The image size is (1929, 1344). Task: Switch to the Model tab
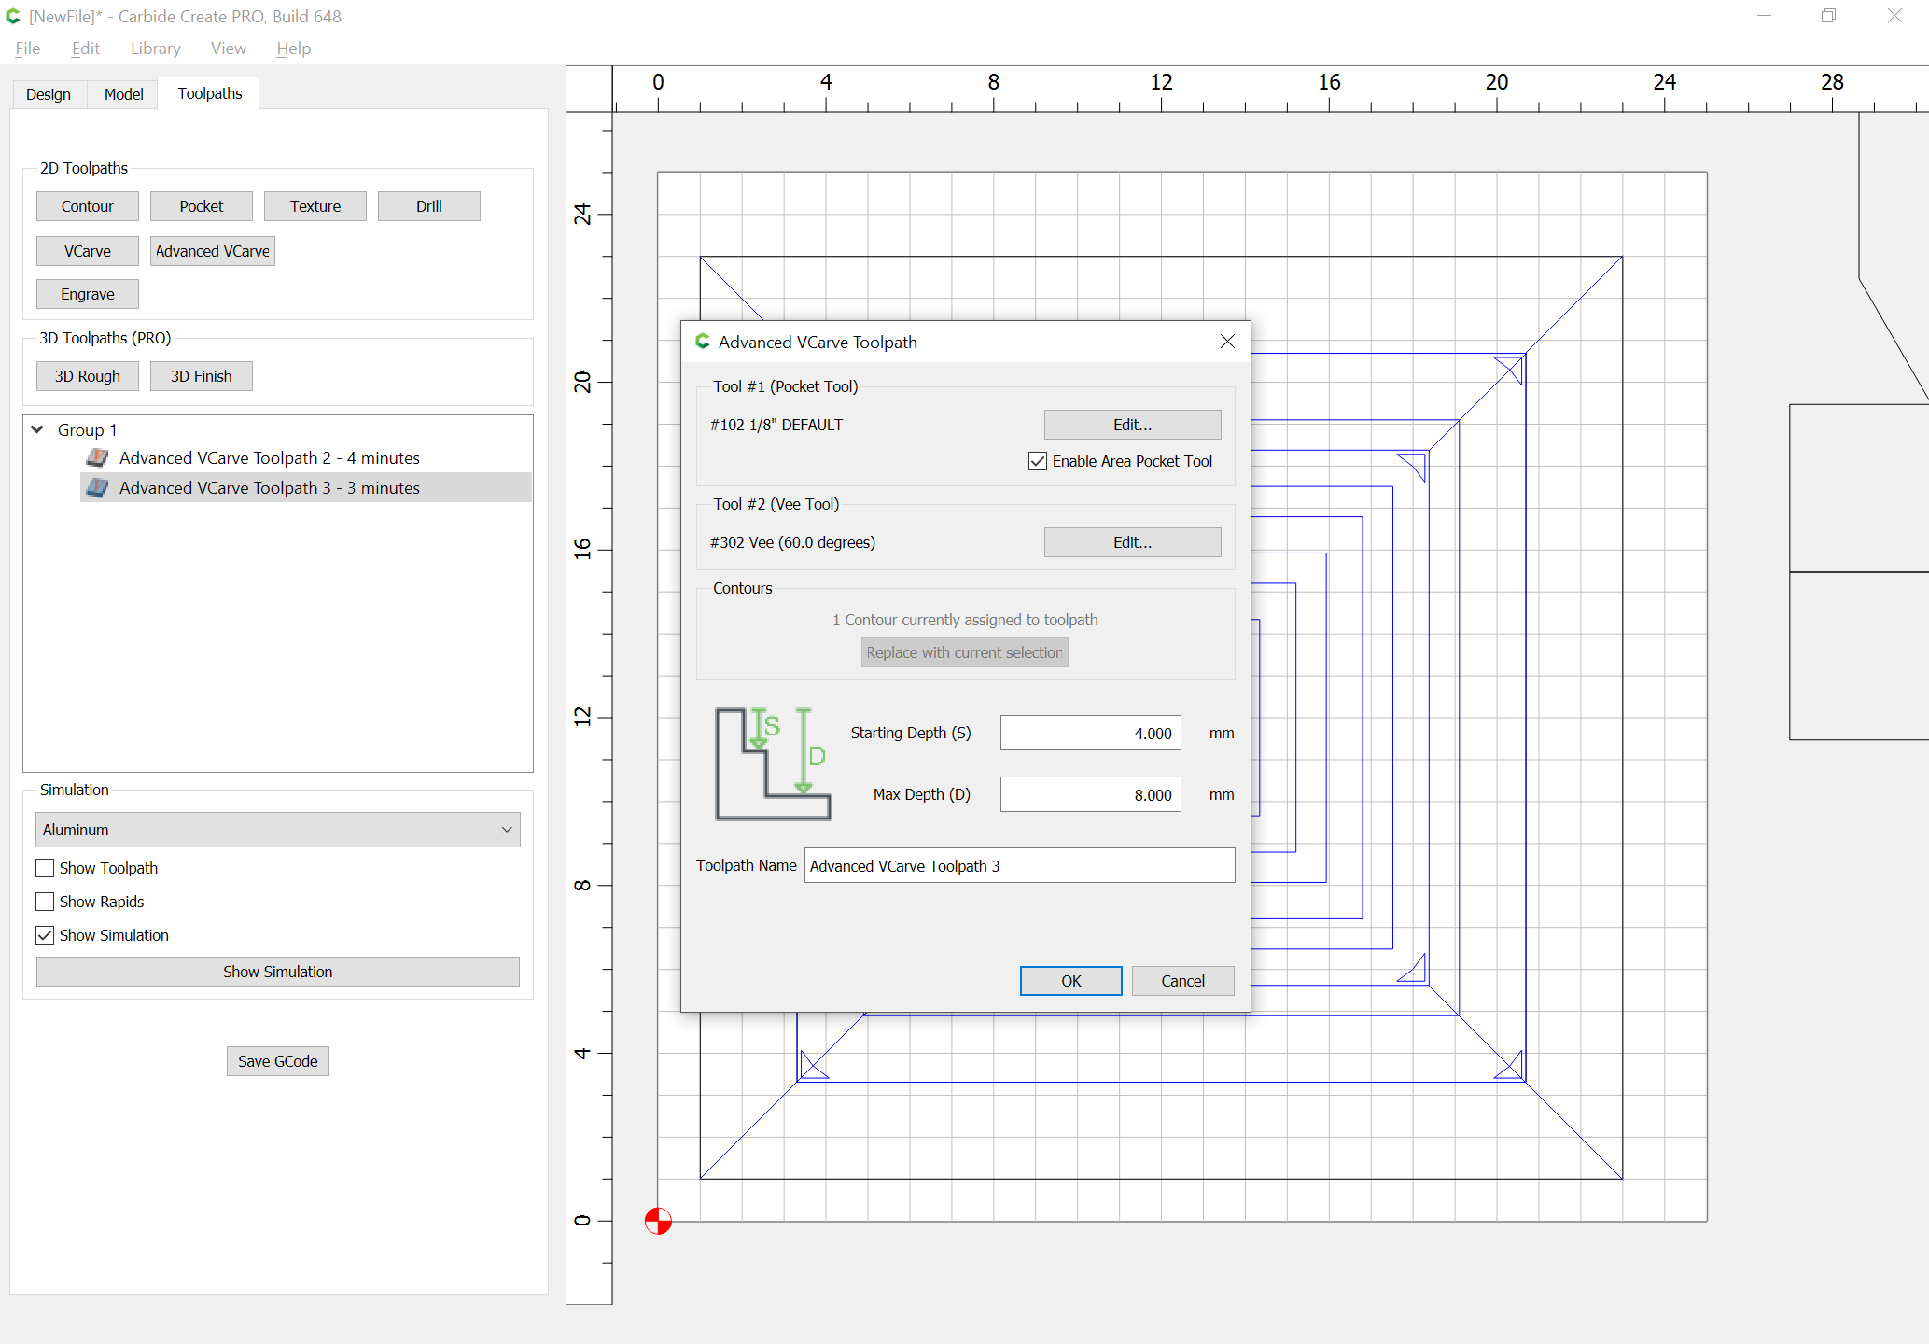click(123, 94)
